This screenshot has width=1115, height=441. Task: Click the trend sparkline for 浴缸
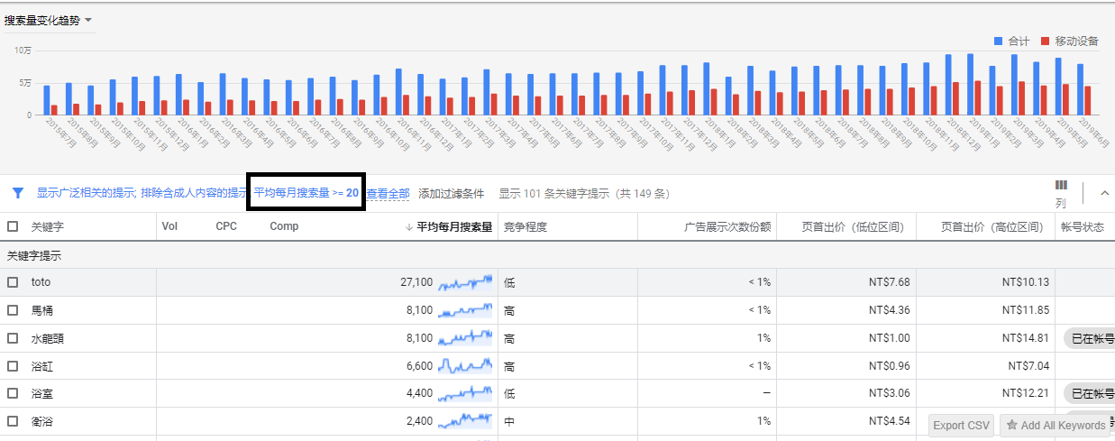tap(465, 366)
